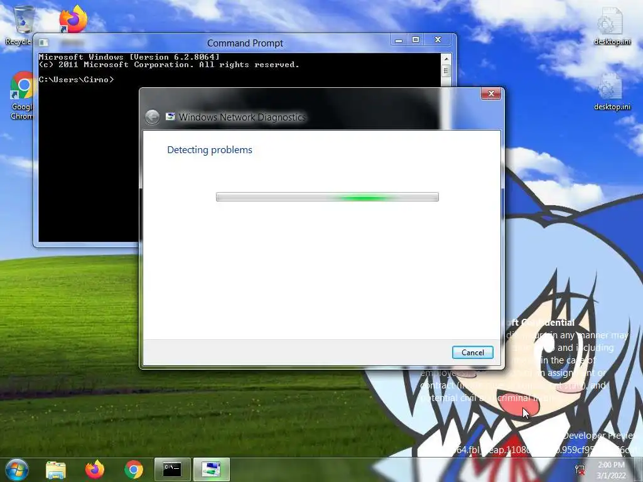643x482 pixels.
Task: Select the Firefox desktop shortcut
Action: [x=73, y=19]
